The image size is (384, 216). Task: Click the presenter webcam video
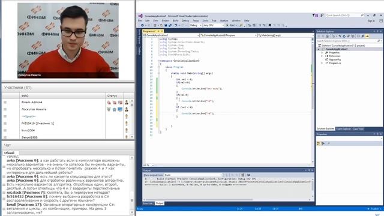click(x=68, y=40)
